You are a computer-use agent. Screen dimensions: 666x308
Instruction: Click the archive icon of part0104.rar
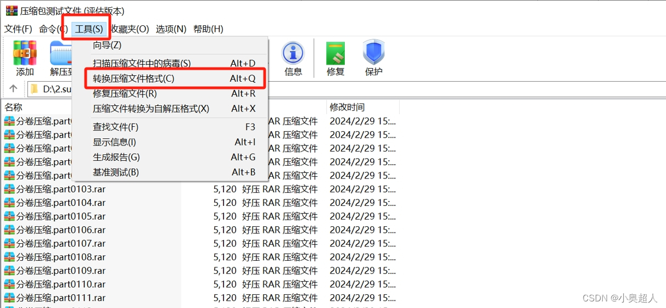click(9, 203)
